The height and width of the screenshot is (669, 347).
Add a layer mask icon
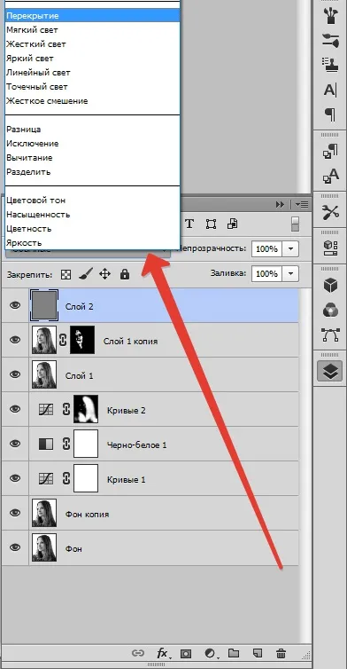pyautogui.click(x=185, y=653)
